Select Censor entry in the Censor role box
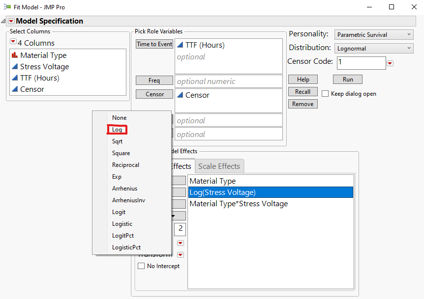 (x=197, y=95)
